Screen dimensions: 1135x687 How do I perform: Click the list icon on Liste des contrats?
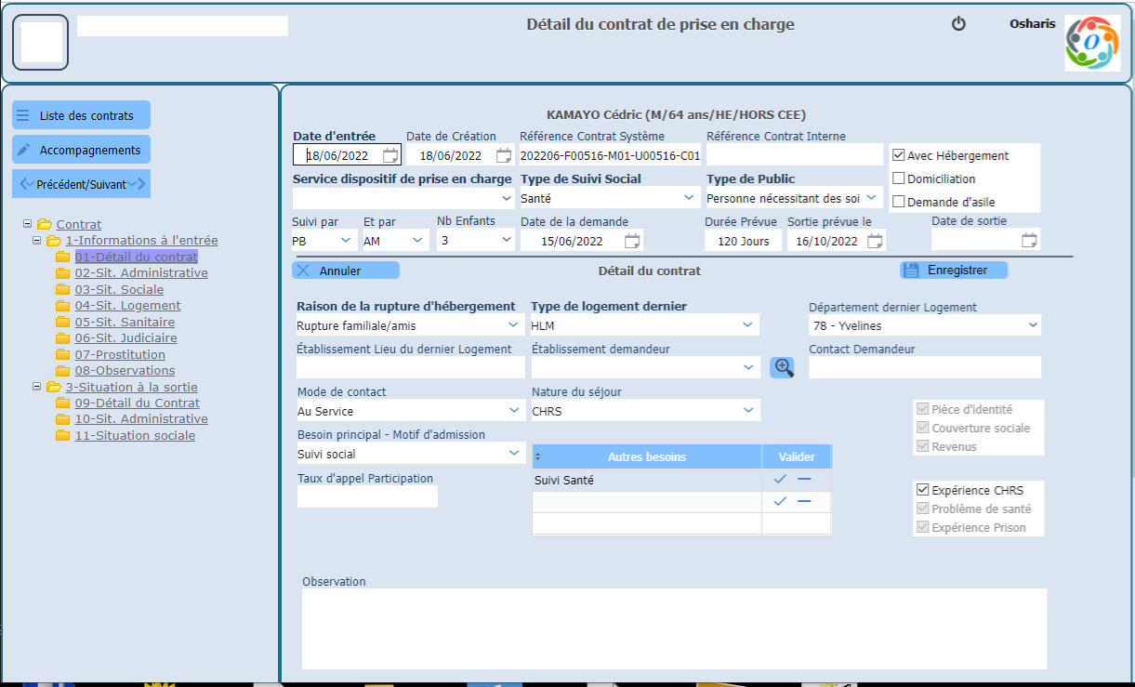(x=23, y=115)
